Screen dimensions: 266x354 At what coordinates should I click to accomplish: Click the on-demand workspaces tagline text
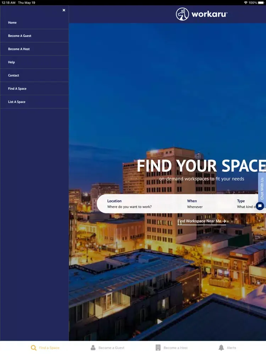(x=201, y=179)
